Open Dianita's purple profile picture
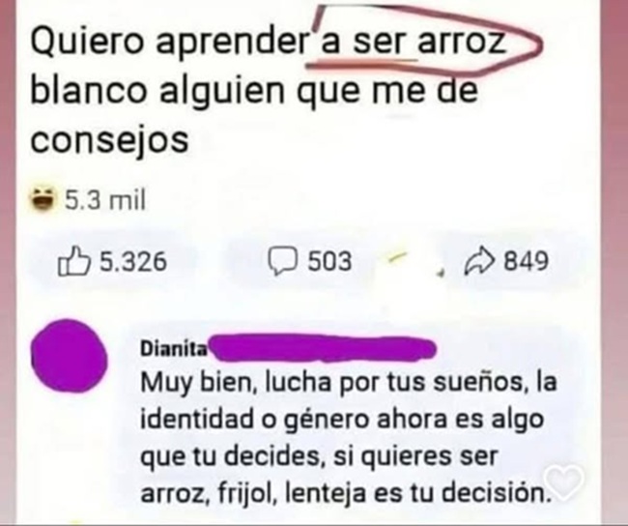Image resolution: width=628 pixels, height=526 pixels. click(70, 356)
